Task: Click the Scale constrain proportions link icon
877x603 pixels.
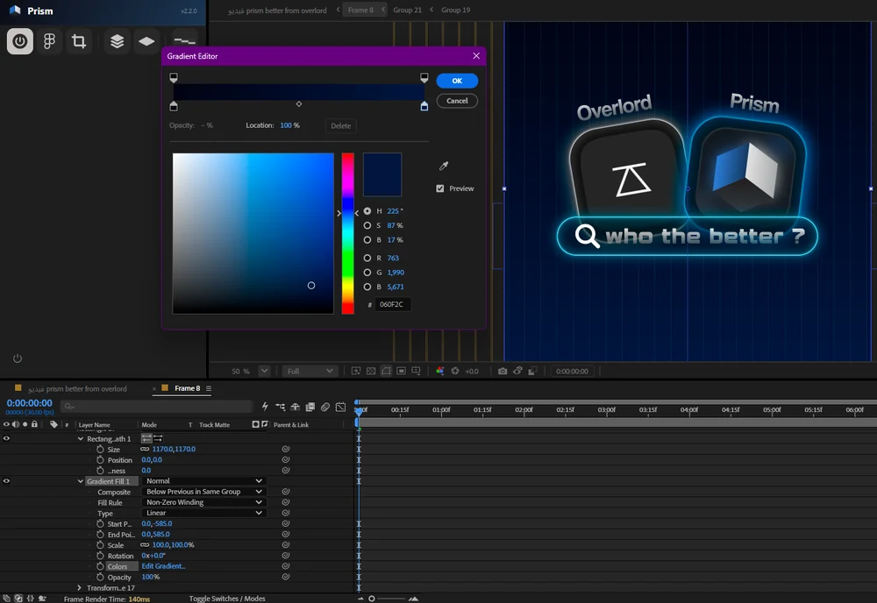Action: [145, 545]
